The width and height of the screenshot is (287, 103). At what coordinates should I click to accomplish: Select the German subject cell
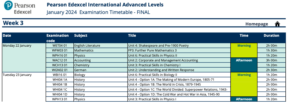[101, 70]
